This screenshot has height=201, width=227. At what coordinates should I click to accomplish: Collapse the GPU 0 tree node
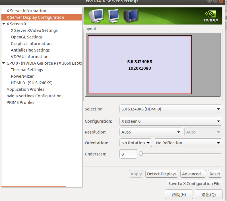pyautogui.click(x=4, y=63)
